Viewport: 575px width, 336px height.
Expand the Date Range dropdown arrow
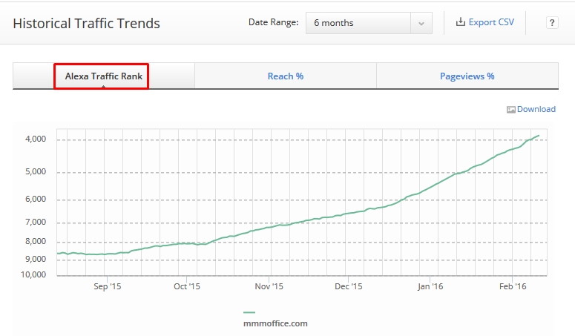pyautogui.click(x=421, y=23)
